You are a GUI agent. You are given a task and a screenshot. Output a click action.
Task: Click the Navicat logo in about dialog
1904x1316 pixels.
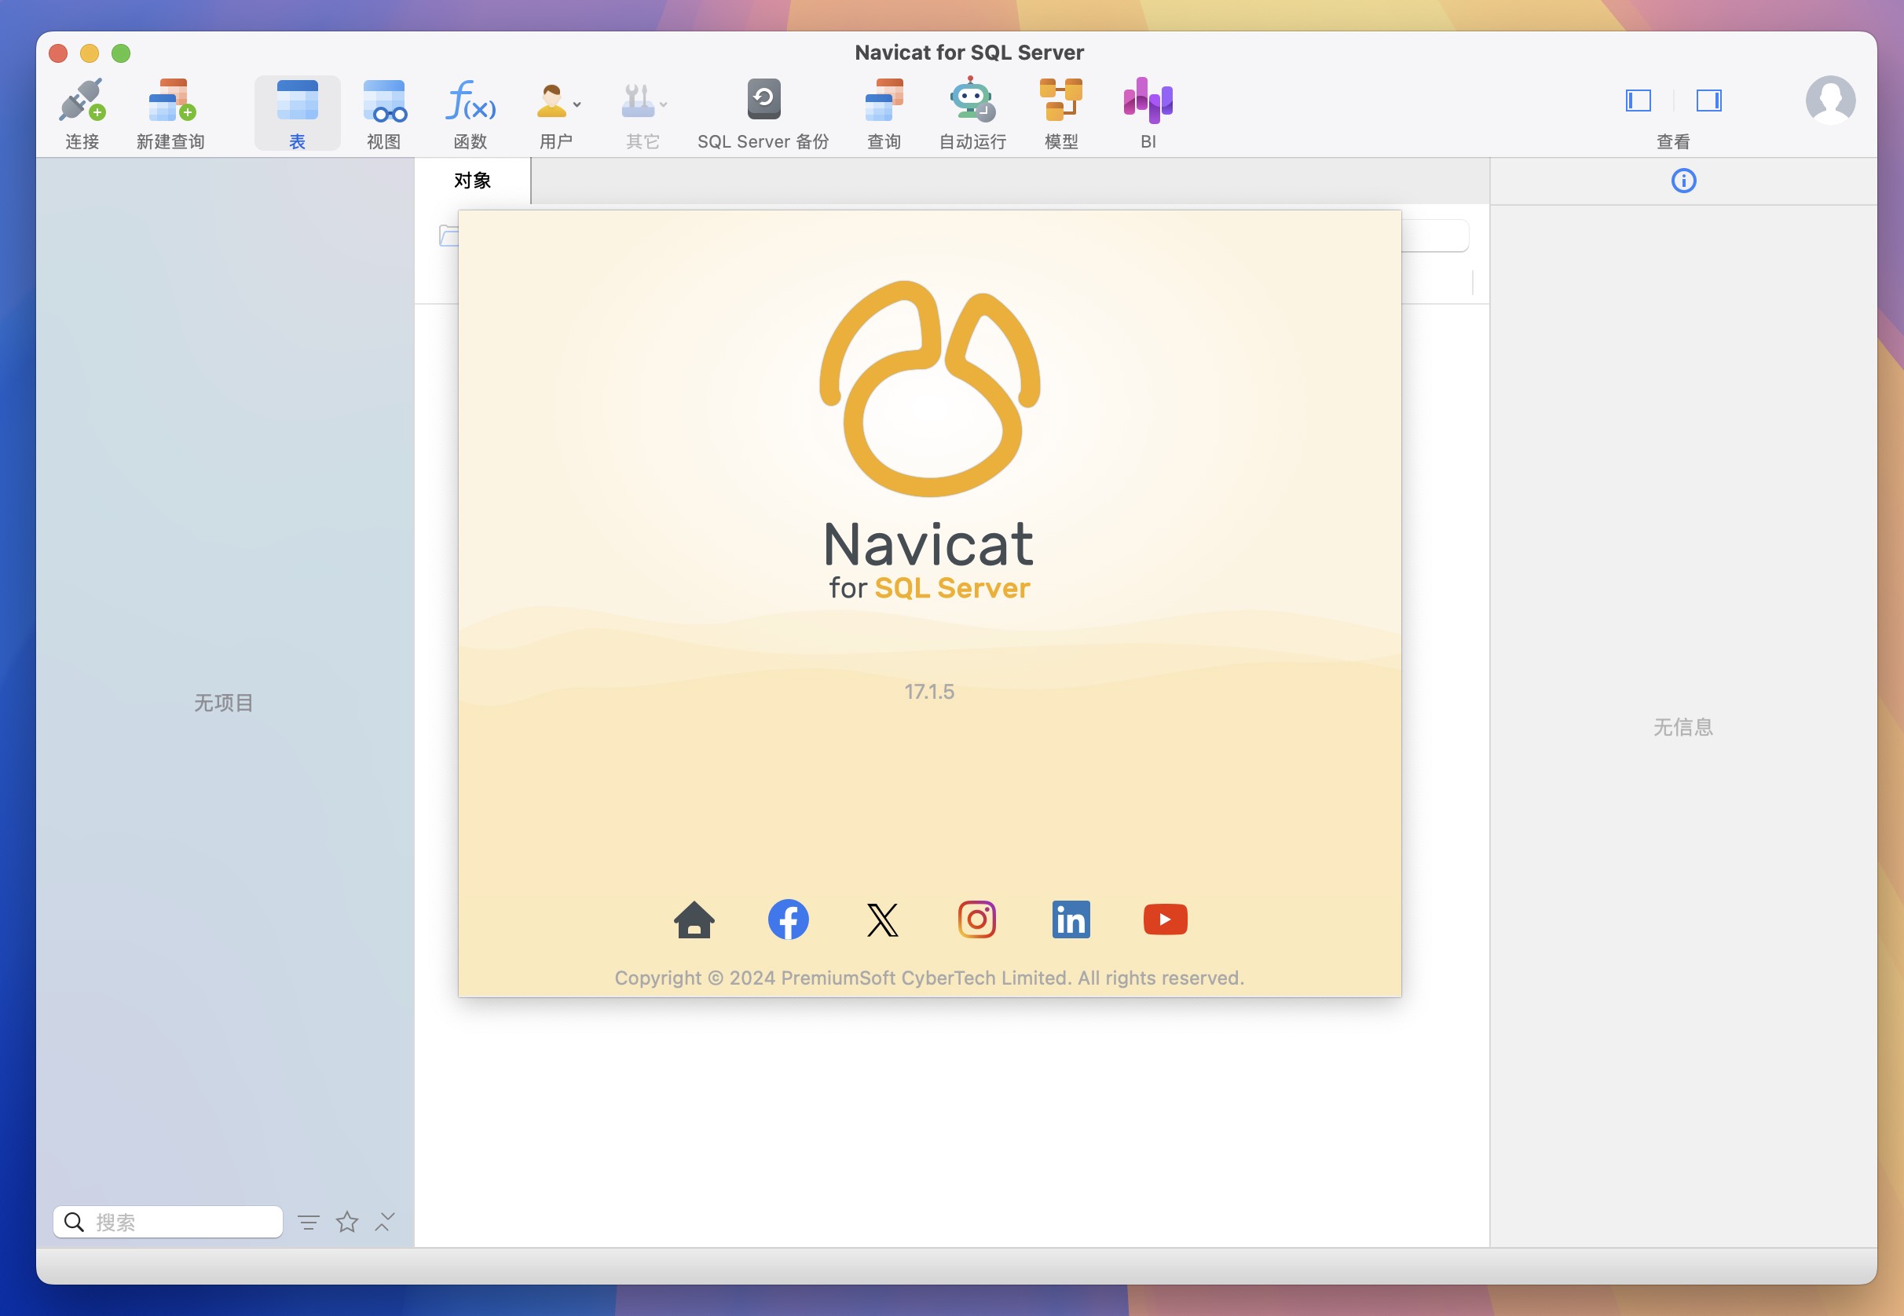929,388
